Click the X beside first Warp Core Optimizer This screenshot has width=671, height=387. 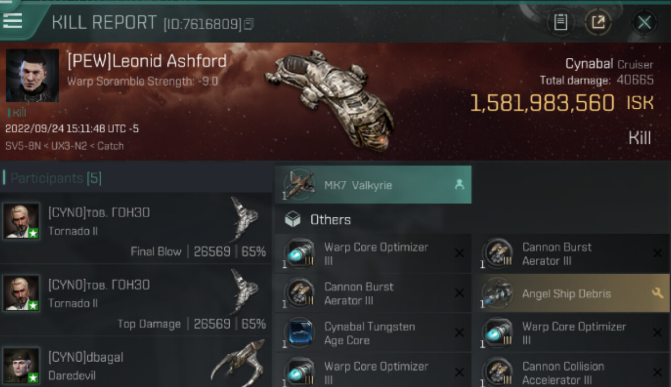(459, 253)
